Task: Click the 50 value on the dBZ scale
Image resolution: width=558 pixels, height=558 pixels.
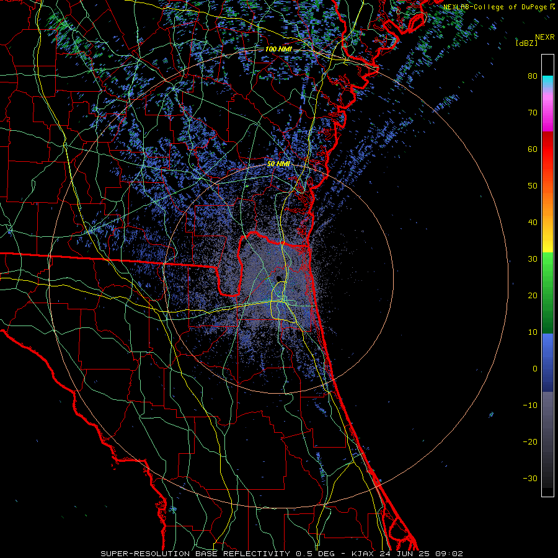Action: click(x=533, y=186)
